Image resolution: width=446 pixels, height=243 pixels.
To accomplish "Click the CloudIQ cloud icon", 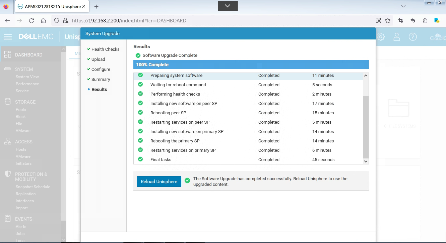I will [x=438, y=37].
